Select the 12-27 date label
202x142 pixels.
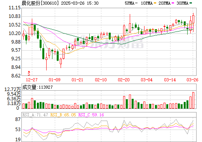tap(32, 80)
